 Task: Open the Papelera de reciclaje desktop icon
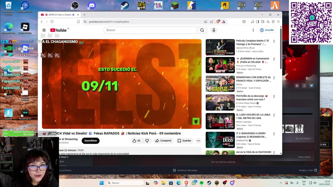point(8,8)
